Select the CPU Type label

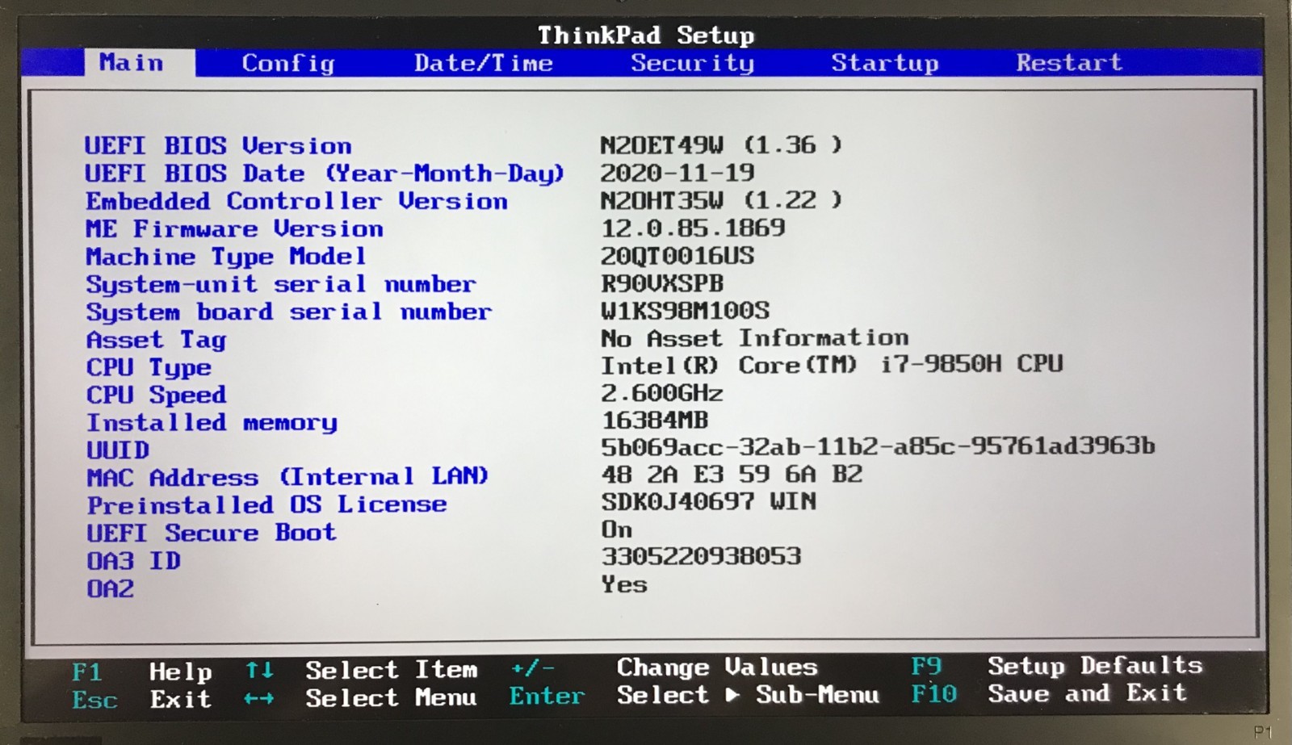coord(149,368)
